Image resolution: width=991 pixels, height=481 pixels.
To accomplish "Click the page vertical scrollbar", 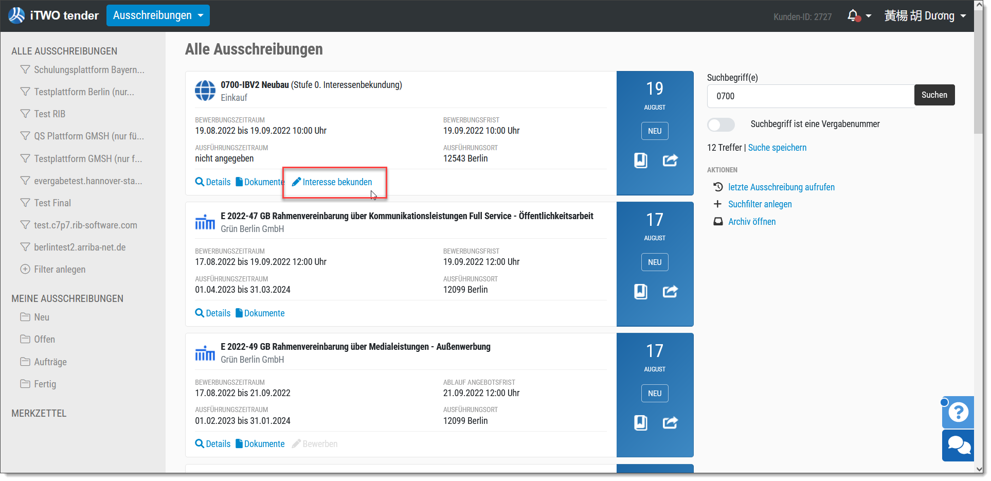I will pyautogui.click(x=979, y=72).
